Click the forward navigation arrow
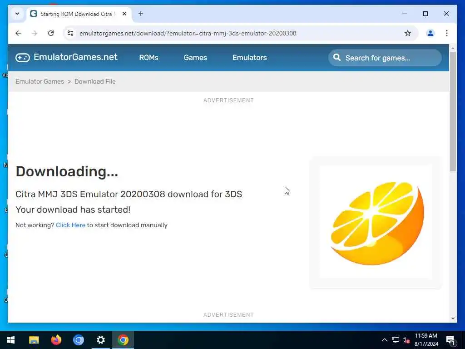This screenshot has width=465, height=349. [x=35, y=33]
